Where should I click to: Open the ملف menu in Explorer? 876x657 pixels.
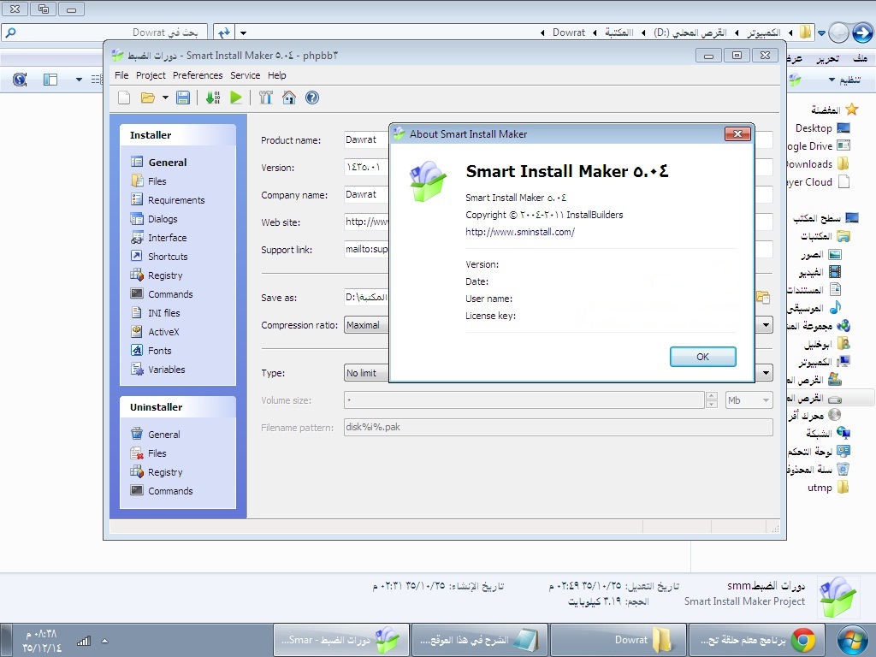click(861, 58)
